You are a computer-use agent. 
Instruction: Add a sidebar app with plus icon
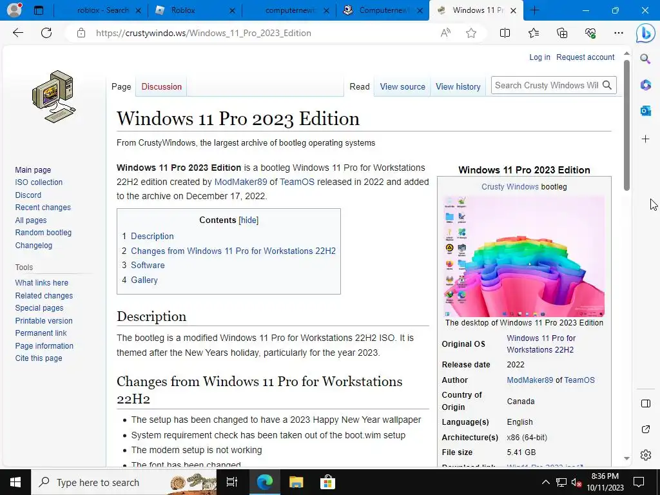pyautogui.click(x=645, y=139)
